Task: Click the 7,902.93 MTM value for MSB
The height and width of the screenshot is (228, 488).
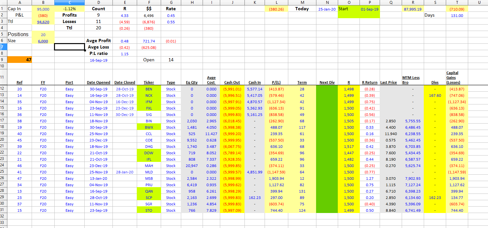Action: click(413, 179)
